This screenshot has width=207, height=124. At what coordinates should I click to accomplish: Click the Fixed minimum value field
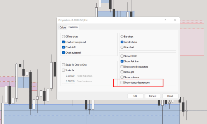point(69,81)
